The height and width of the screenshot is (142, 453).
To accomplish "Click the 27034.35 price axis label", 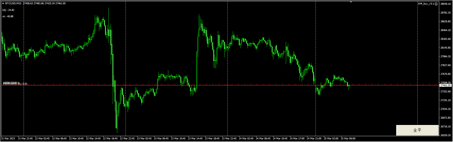I will pyautogui.click(x=446, y=109).
